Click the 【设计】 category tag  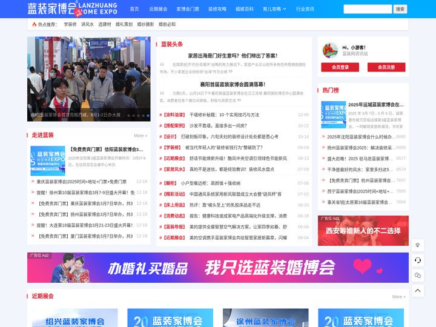tap(170, 136)
